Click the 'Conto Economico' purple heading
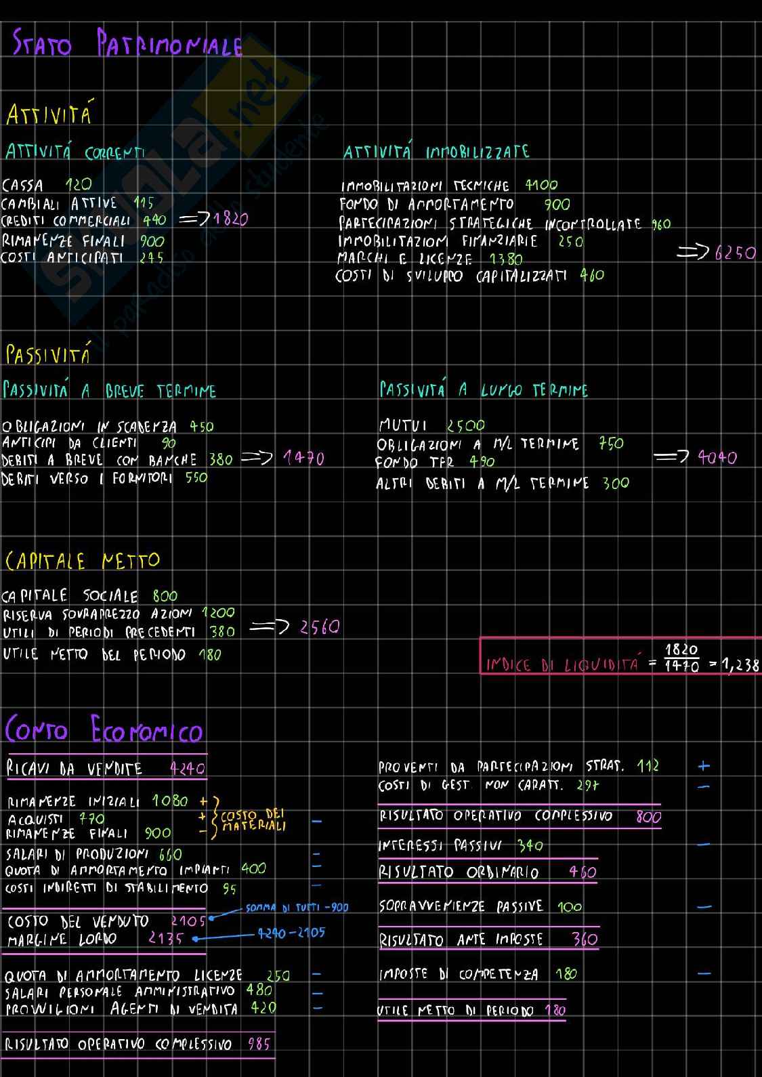 104,730
